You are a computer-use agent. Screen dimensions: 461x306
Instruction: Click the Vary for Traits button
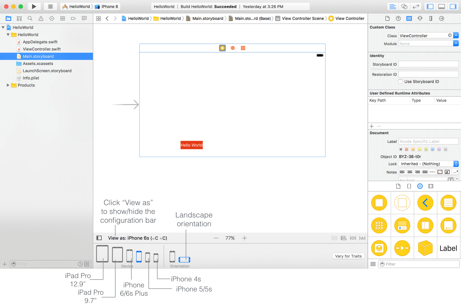(348, 256)
